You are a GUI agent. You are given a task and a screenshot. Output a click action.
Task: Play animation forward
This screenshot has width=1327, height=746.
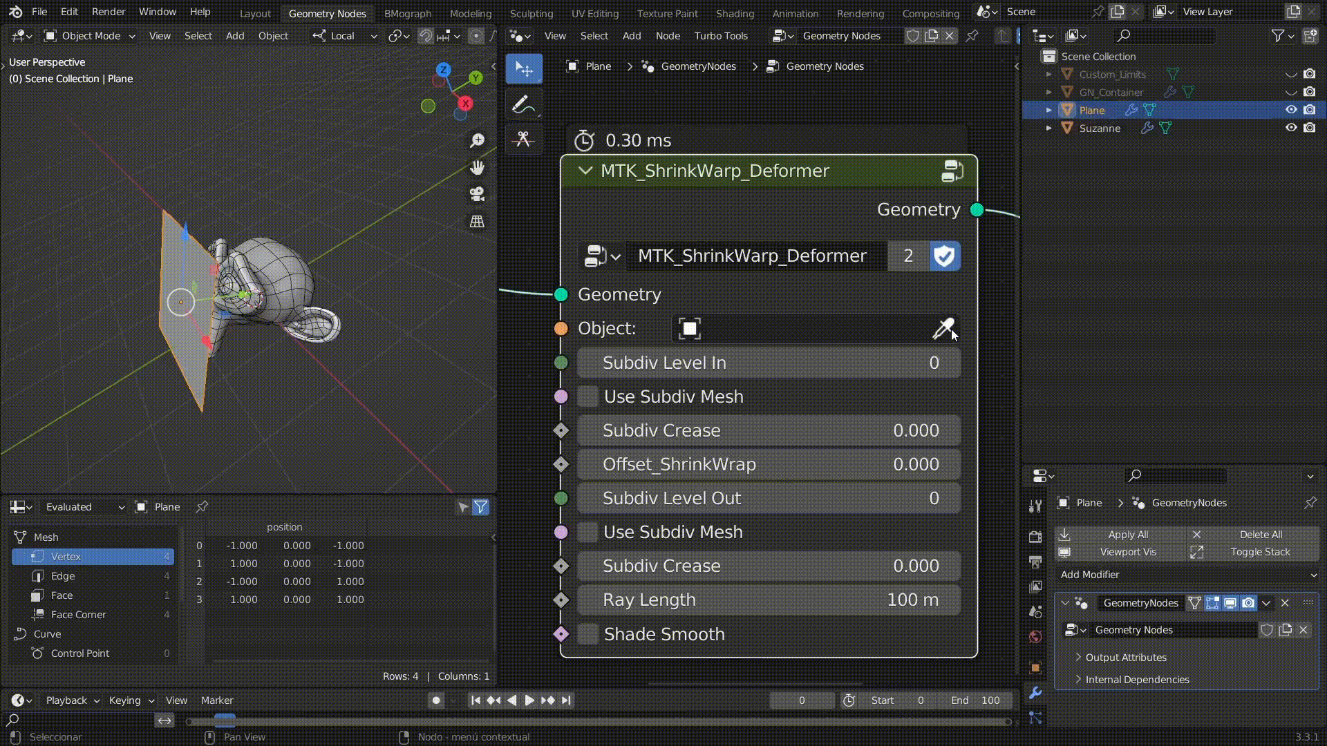coord(529,700)
